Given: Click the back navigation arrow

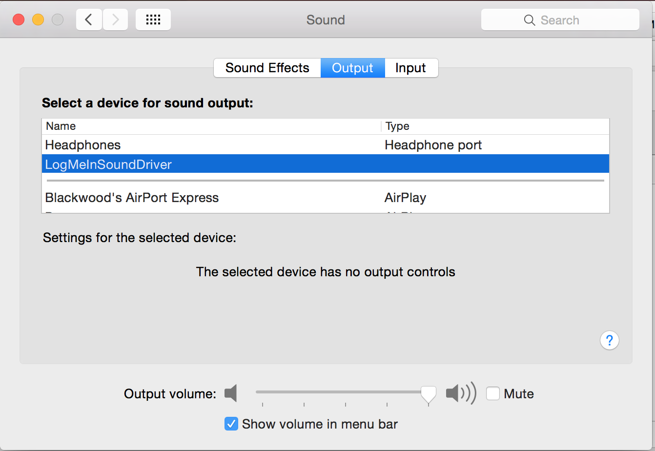Looking at the screenshot, I should pos(88,20).
